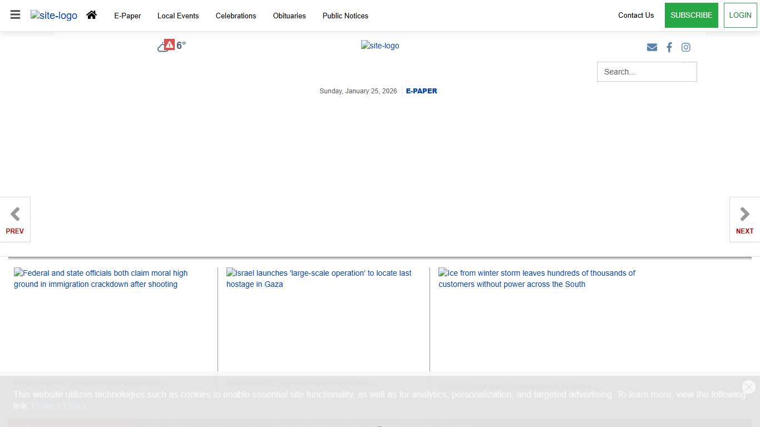Open the Instagram icon
The height and width of the screenshot is (427, 760).
pos(686,47)
